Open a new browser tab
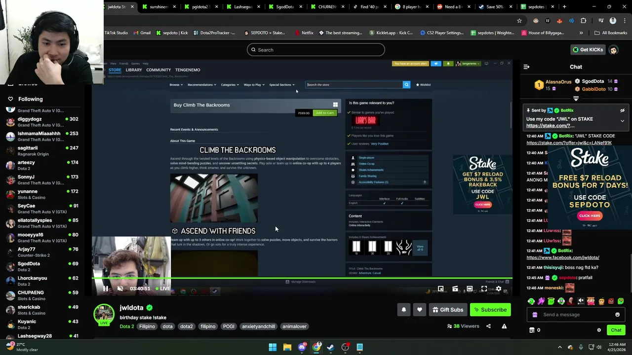The height and width of the screenshot is (355, 632). (564, 7)
